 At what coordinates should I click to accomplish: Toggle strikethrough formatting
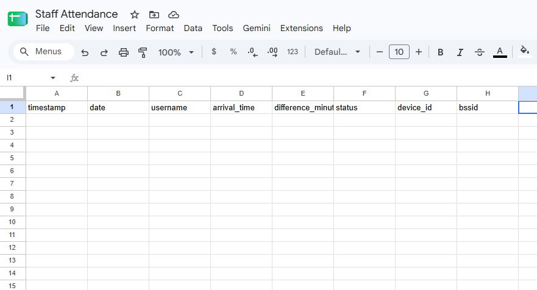(480, 52)
